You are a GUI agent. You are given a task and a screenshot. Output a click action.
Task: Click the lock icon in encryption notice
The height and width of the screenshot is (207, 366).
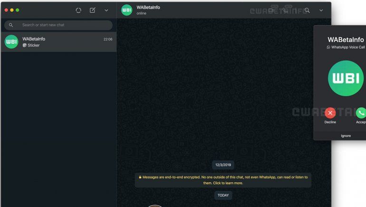pos(140,177)
